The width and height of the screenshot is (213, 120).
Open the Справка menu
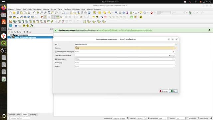point(97,9)
